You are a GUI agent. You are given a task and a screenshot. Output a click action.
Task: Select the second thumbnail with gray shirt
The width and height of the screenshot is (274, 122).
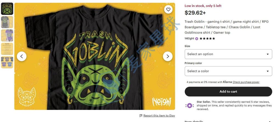click(x=7, y=22)
